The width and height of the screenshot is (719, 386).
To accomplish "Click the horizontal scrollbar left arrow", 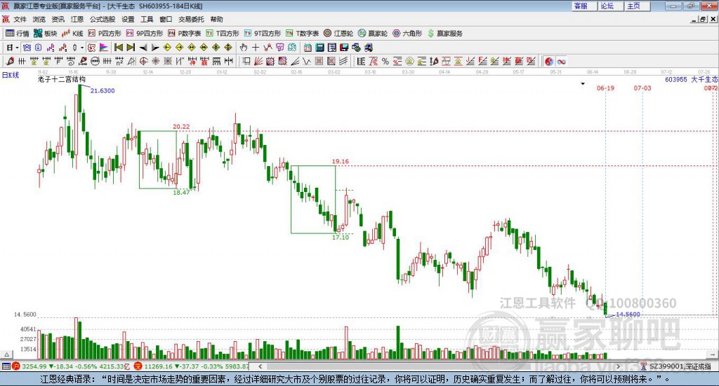I will click(x=260, y=366).
